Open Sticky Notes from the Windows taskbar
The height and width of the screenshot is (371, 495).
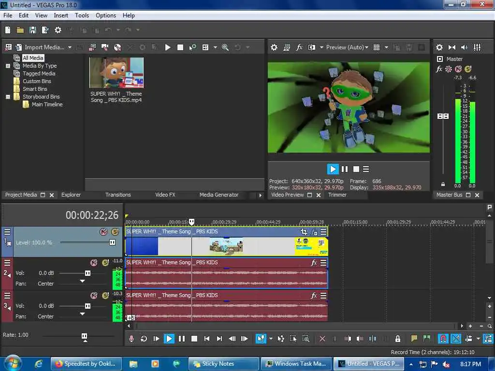coord(223,364)
